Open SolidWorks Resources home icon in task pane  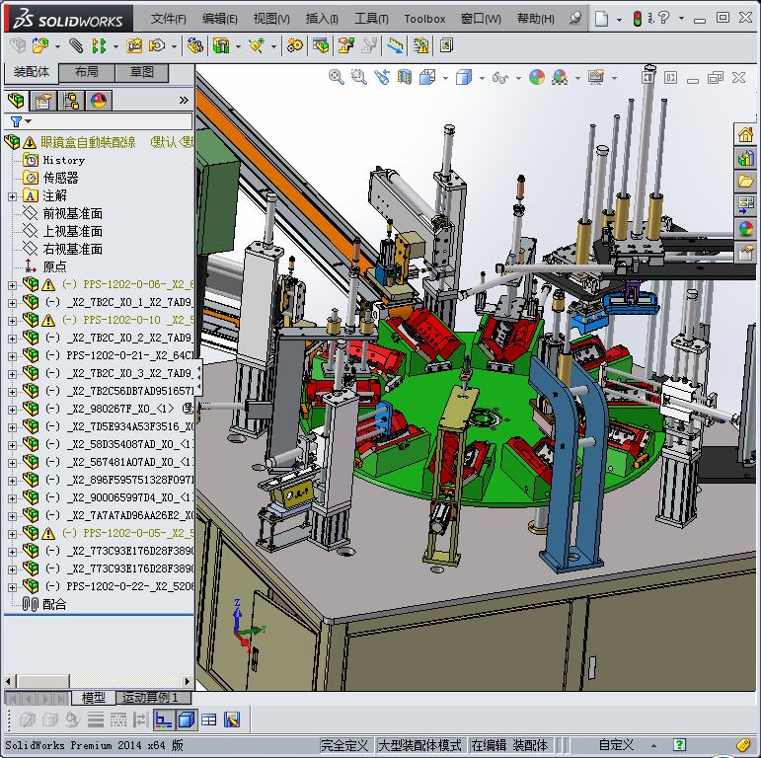point(745,134)
